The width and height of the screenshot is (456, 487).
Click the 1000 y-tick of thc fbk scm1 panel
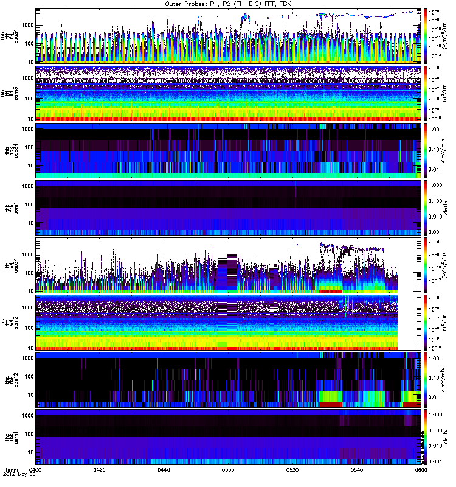tap(27, 415)
